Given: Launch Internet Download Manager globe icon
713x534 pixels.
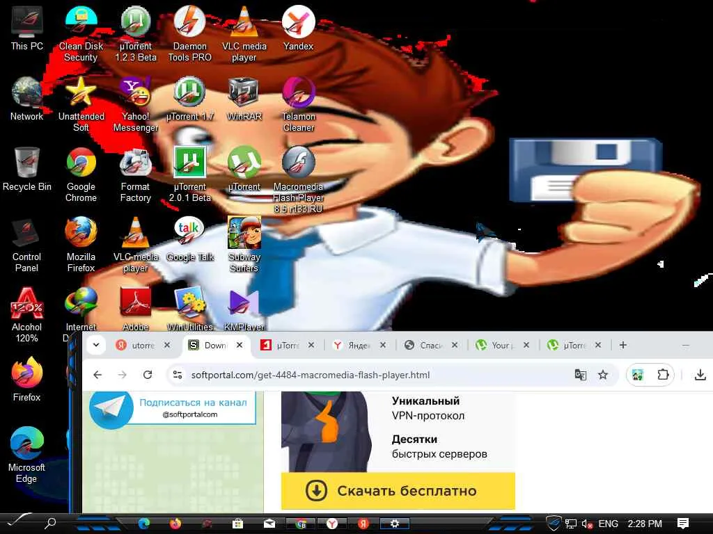Looking at the screenshot, I should tap(81, 309).
